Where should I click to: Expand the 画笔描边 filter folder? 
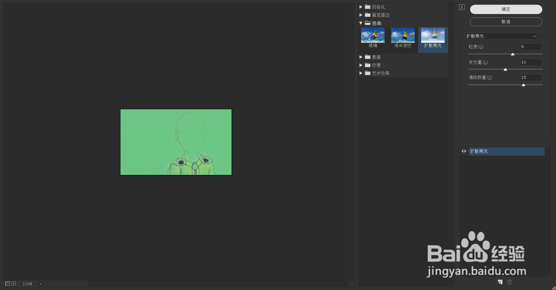[x=361, y=15]
